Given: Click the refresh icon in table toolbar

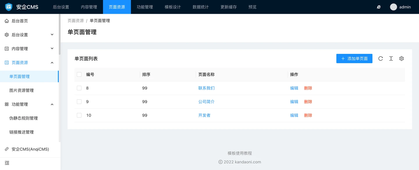Looking at the screenshot, I should (381, 59).
